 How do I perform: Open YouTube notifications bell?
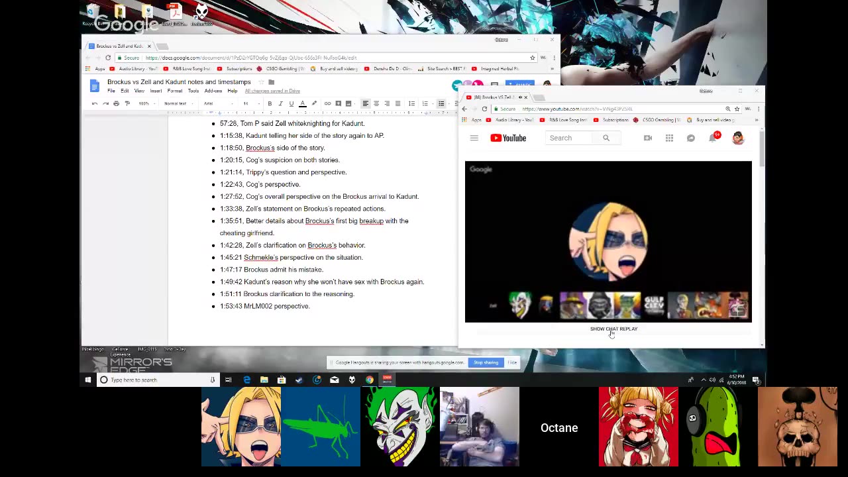pyautogui.click(x=713, y=138)
